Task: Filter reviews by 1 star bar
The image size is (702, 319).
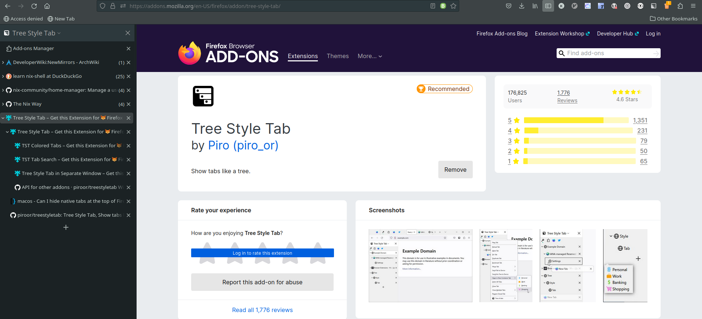Action: 579,162
